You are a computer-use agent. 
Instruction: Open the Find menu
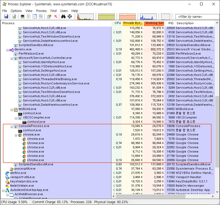click(53, 11)
